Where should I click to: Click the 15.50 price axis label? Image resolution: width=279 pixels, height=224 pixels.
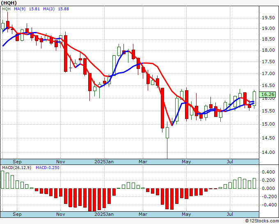(268, 111)
